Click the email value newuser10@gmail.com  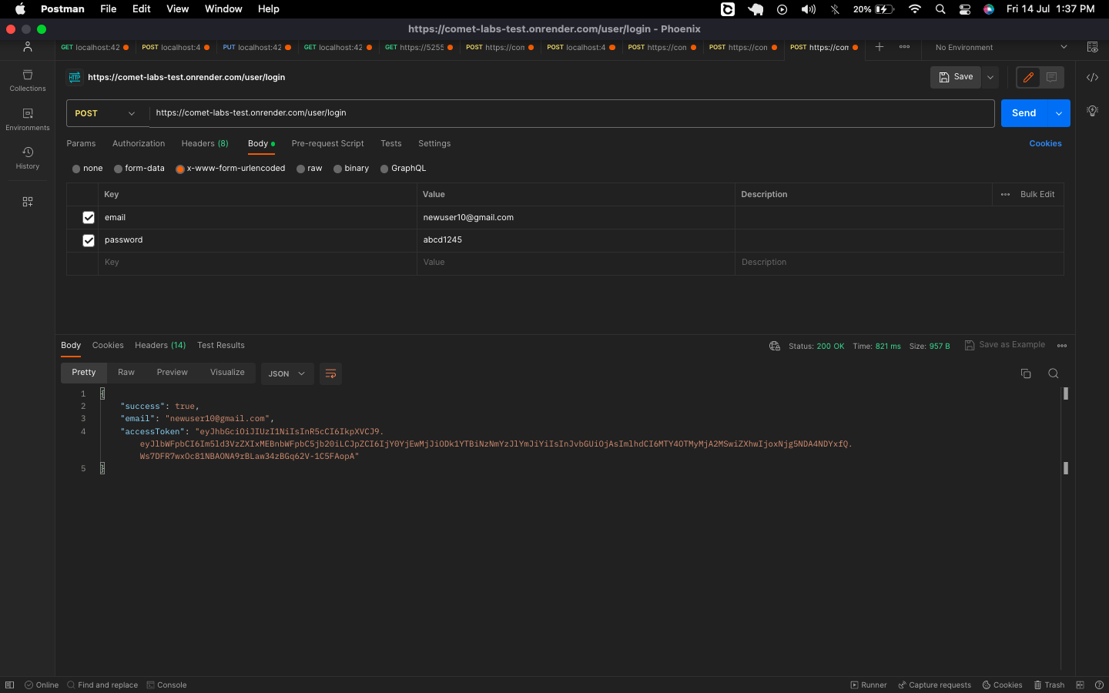click(468, 218)
